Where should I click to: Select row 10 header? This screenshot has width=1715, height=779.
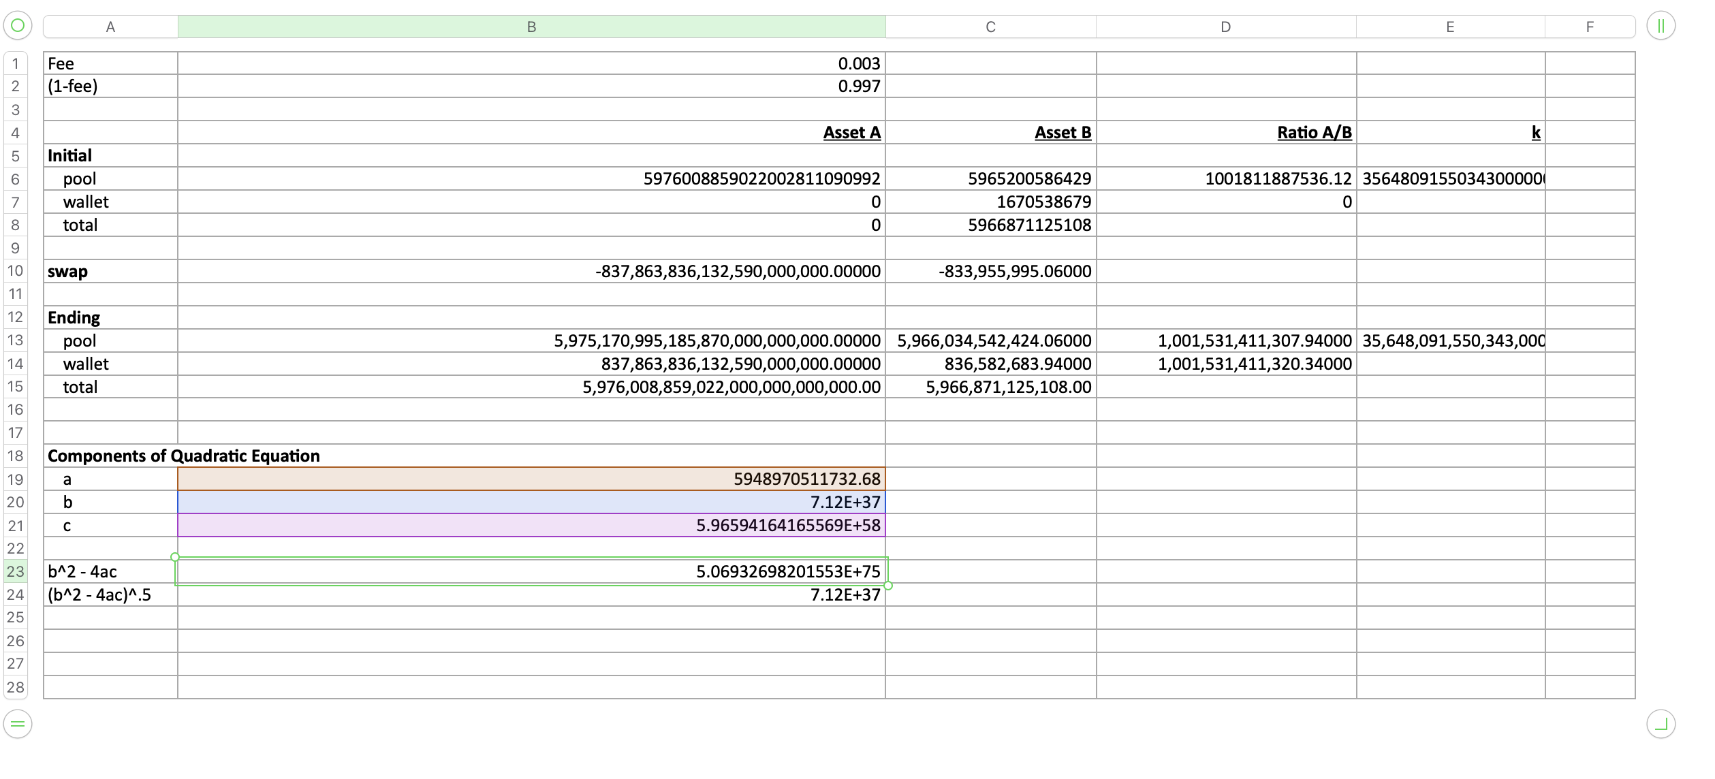tap(16, 271)
